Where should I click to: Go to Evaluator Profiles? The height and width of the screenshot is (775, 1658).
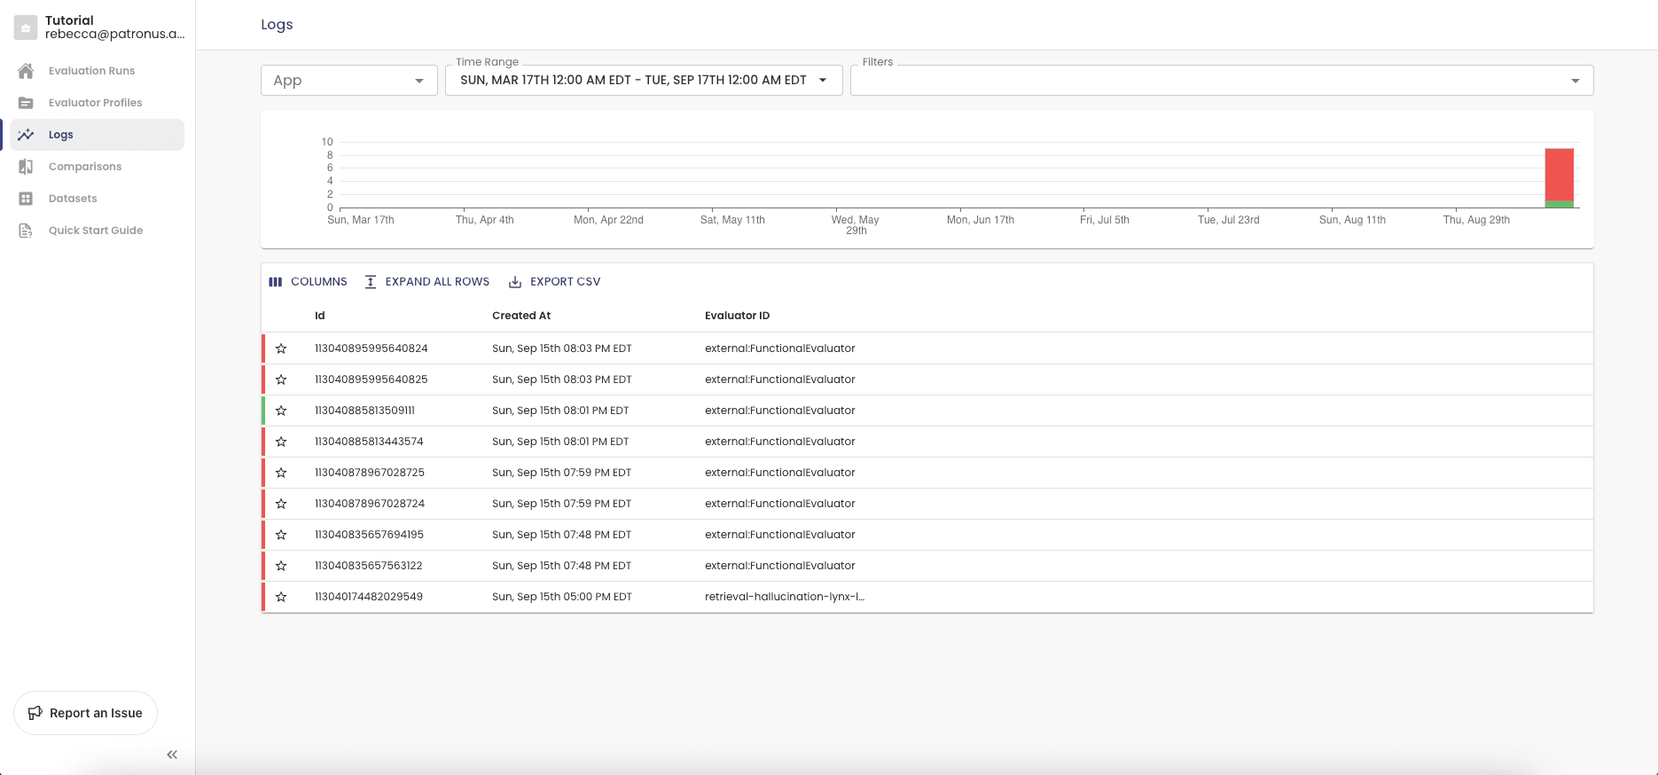coord(95,103)
